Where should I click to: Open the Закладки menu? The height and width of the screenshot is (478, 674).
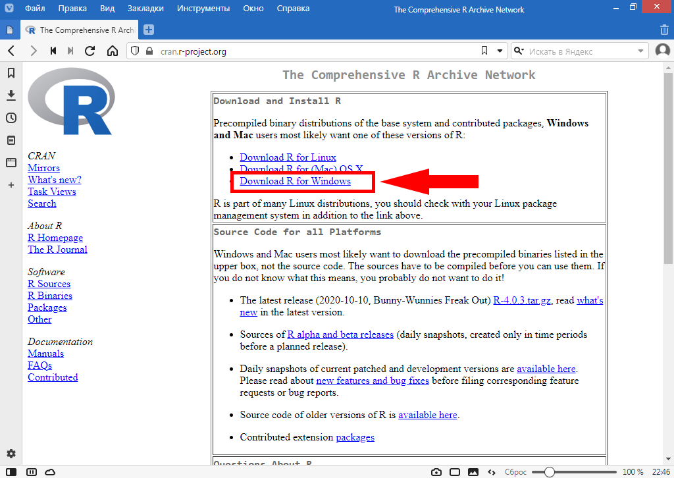point(146,9)
